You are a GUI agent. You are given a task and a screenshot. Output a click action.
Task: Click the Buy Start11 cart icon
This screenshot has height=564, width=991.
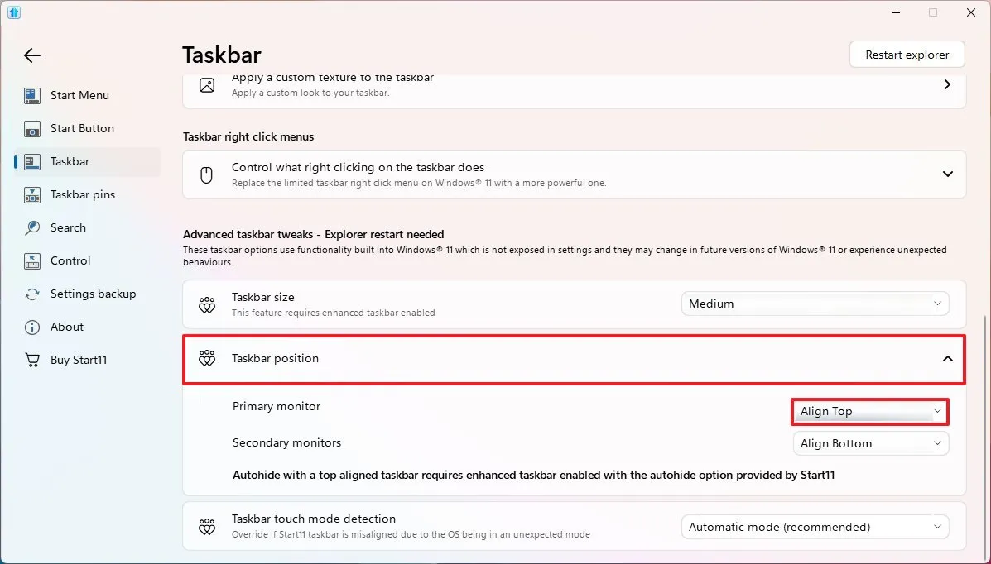32,361
